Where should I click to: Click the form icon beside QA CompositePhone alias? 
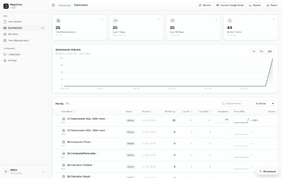tap(63, 153)
